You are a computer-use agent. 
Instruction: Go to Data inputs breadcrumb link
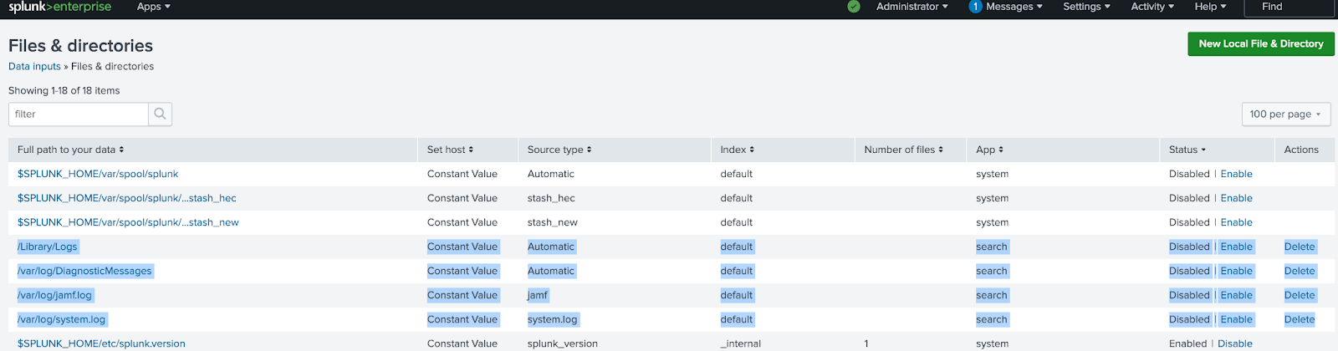(x=34, y=67)
